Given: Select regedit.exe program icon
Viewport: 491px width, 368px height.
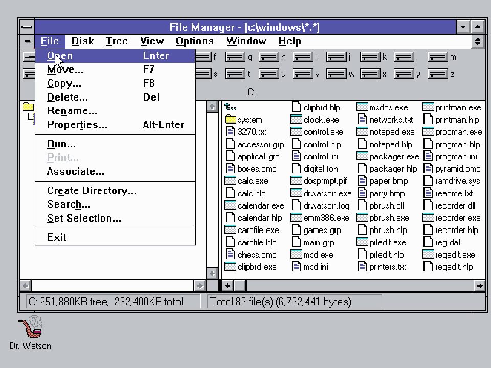Looking at the screenshot, I should tap(428, 255).
